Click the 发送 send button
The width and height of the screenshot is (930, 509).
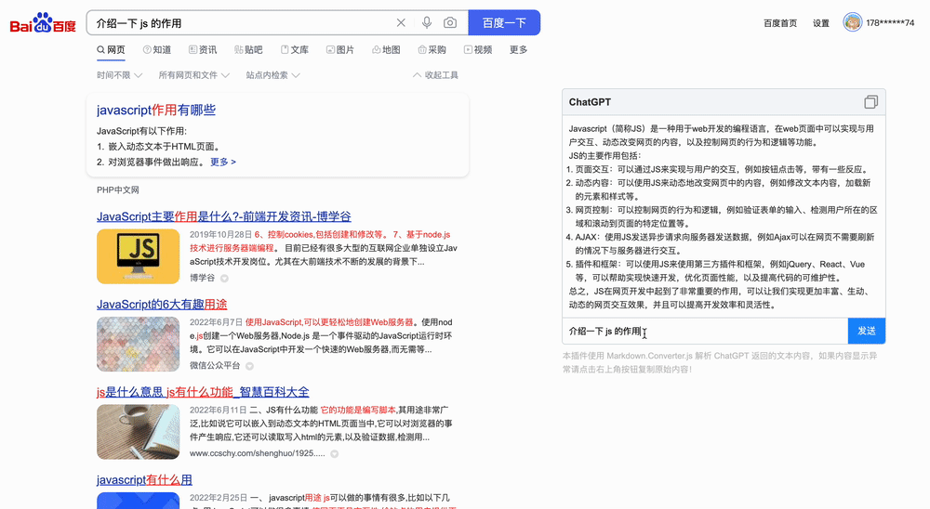click(x=867, y=332)
